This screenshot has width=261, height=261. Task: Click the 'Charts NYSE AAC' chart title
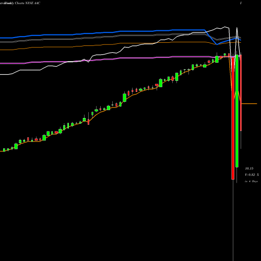[28, 3]
